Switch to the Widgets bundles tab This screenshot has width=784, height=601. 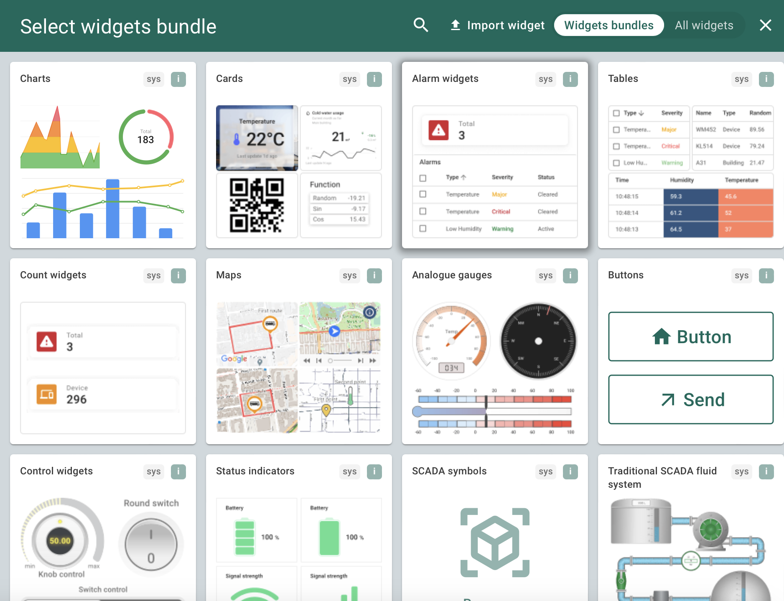[x=609, y=25]
